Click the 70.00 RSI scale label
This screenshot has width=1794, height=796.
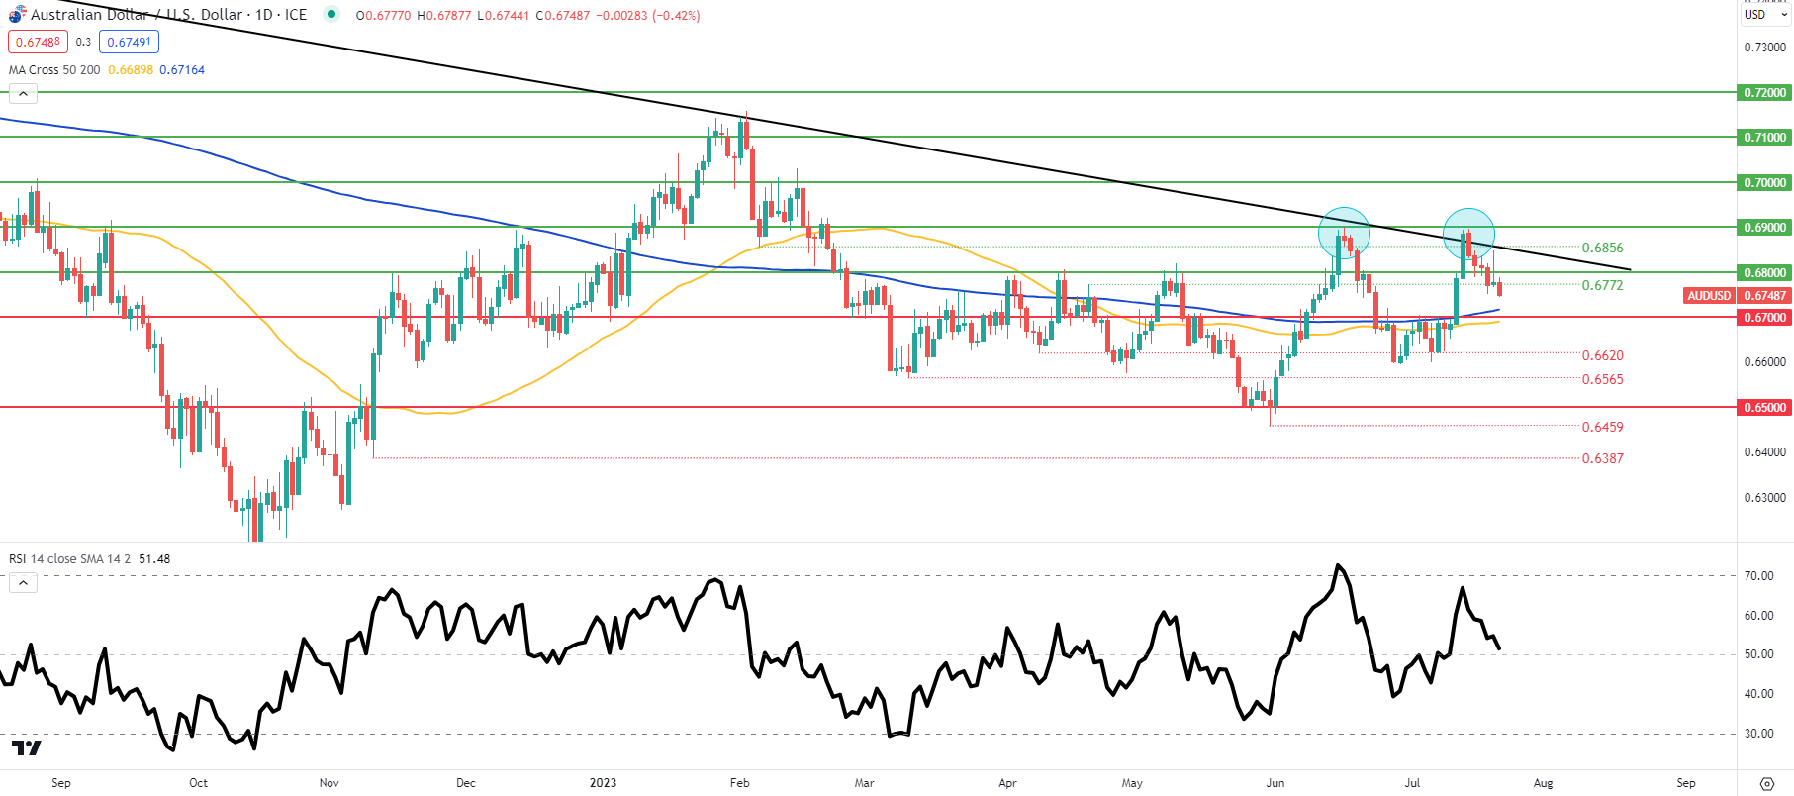pos(1758,576)
